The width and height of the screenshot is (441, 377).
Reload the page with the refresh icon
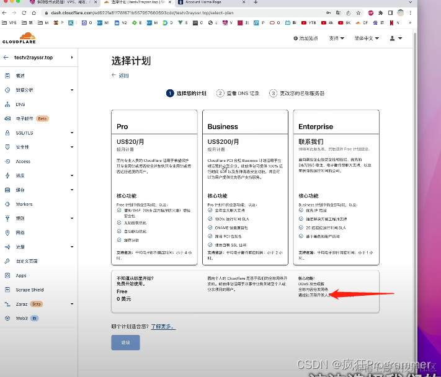point(24,13)
